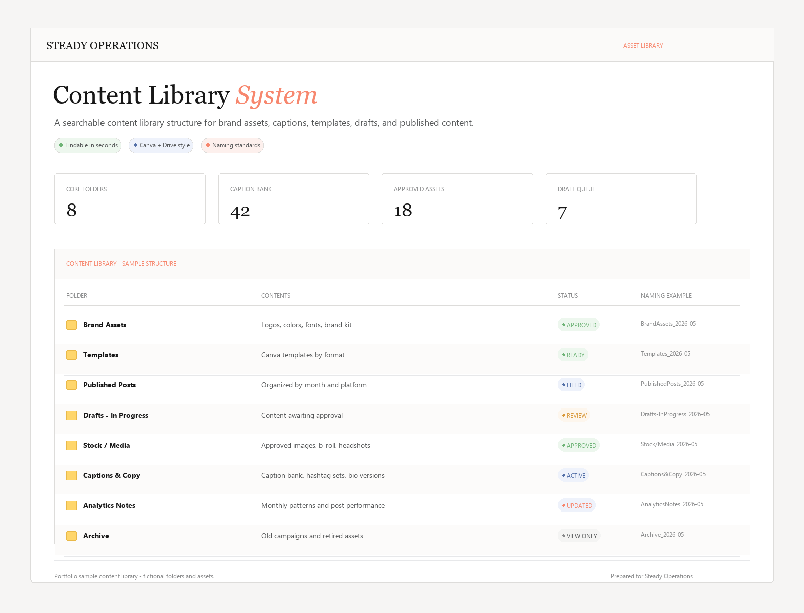This screenshot has height=613, width=804.
Task: Open the APPROVED ASSETS stat card
Action: tap(457, 198)
